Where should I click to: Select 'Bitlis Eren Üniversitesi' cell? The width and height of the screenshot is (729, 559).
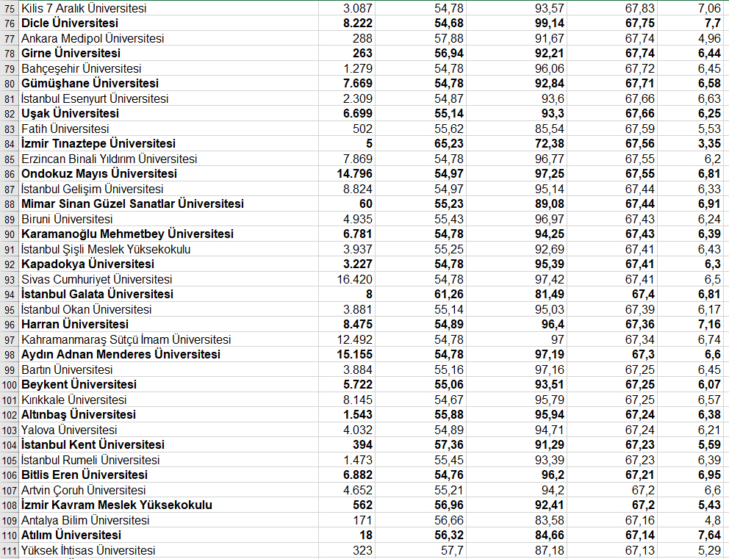[168, 475]
